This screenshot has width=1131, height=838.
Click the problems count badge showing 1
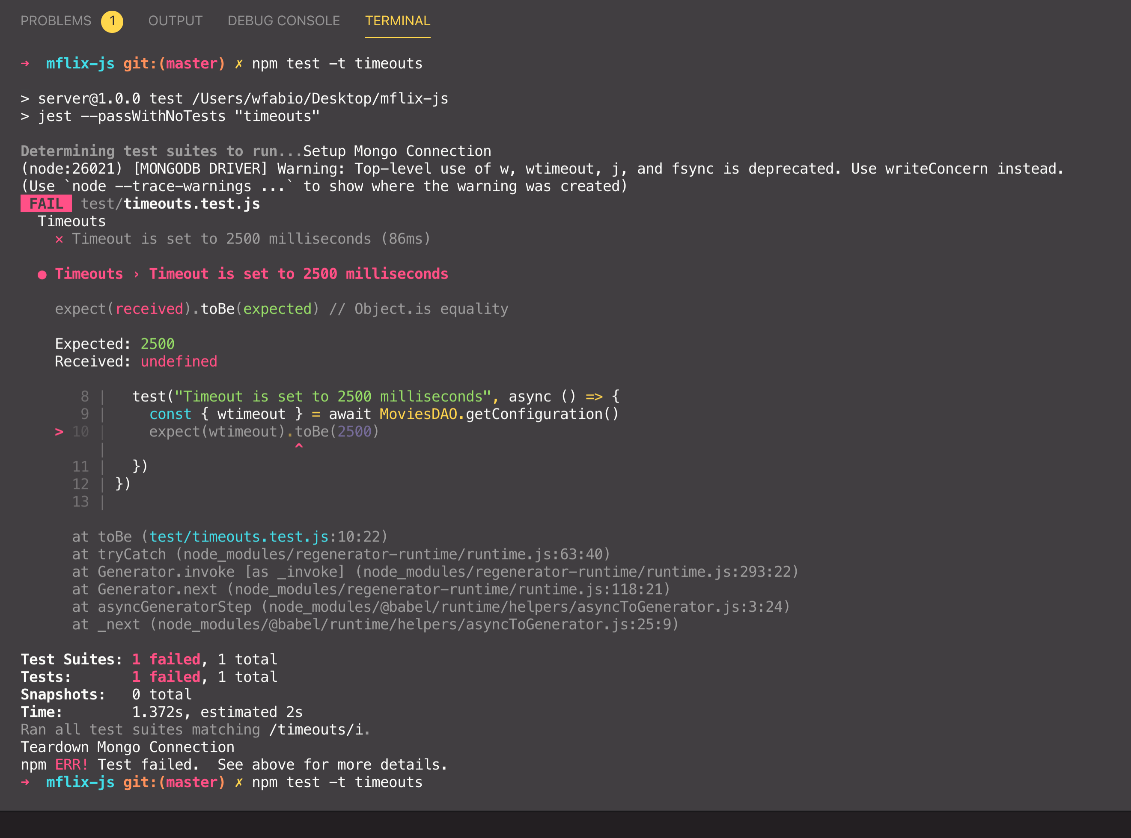click(112, 21)
